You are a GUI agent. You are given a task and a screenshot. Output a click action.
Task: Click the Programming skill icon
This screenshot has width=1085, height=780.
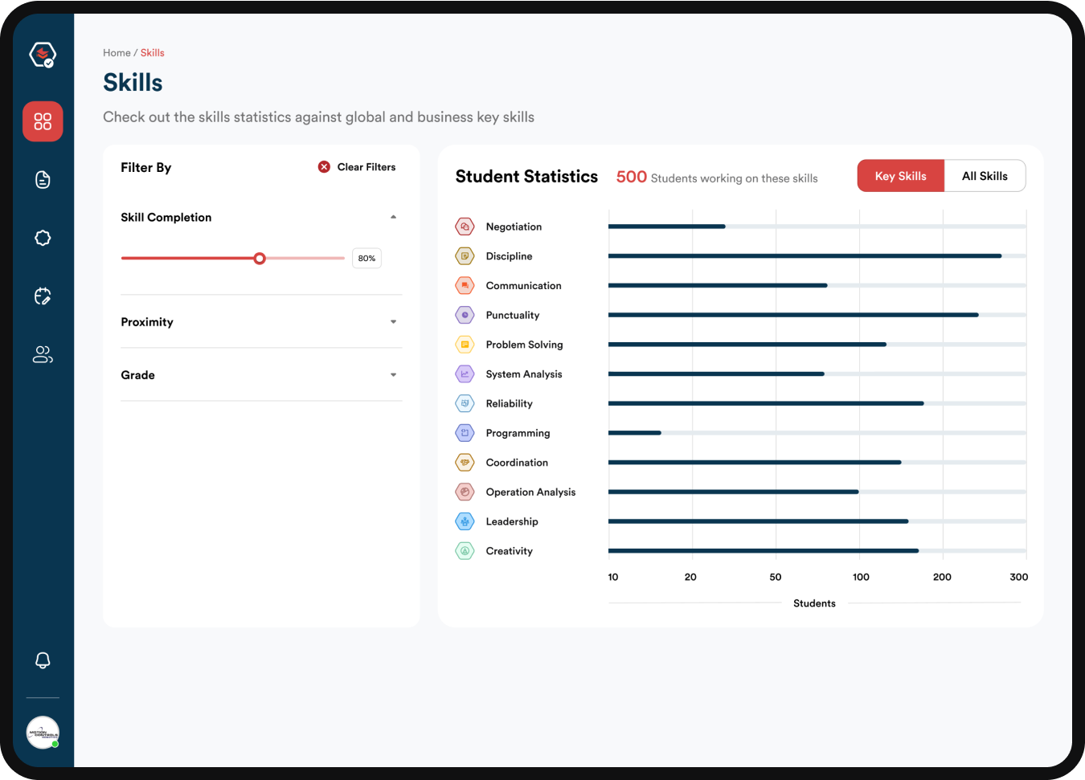(465, 433)
